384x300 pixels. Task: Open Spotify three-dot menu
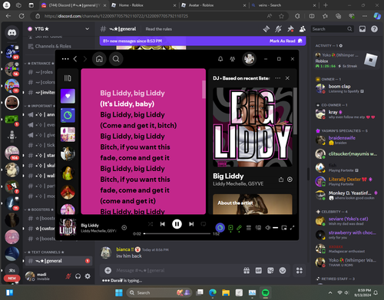pyautogui.click(x=65, y=59)
